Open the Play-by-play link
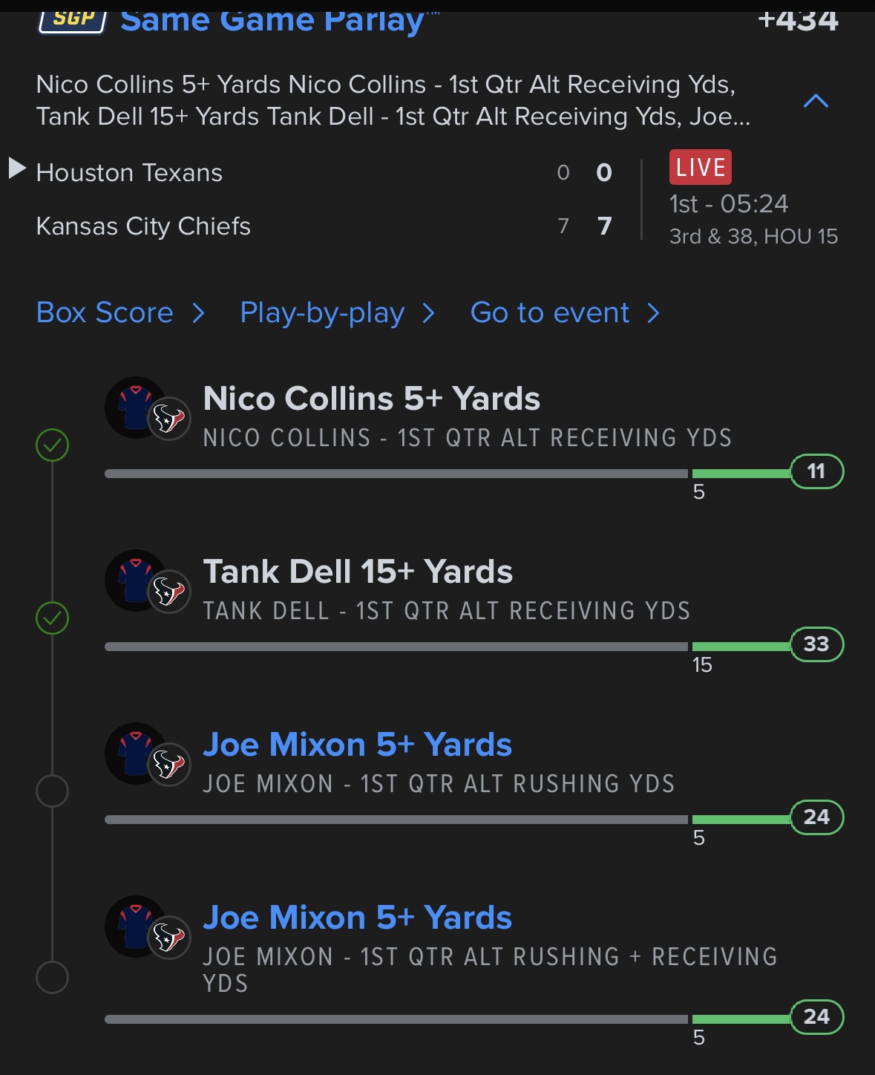This screenshot has height=1075, width=875. coord(336,313)
